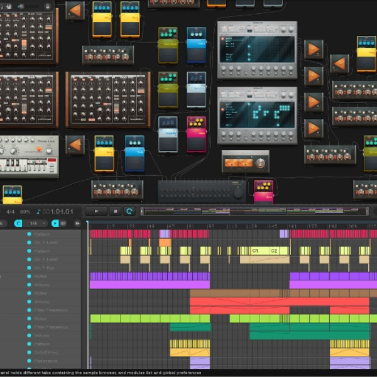Select the small orange clip in the first Ch. 1 Level lane
Viewport: 377px width, 377px height.
tap(165, 243)
